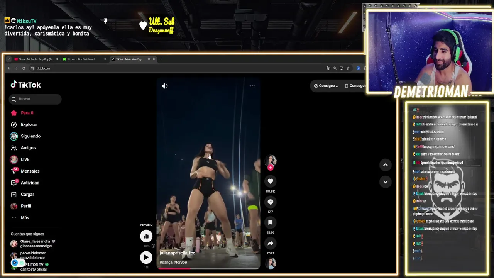The width and height of the screenshot is (494, 278).
Task: Click the site info icon before tiktok.com
Action: [x=32, y=68]
